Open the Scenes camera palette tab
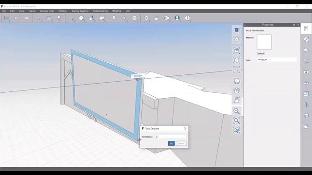 (x=306, y=72)
